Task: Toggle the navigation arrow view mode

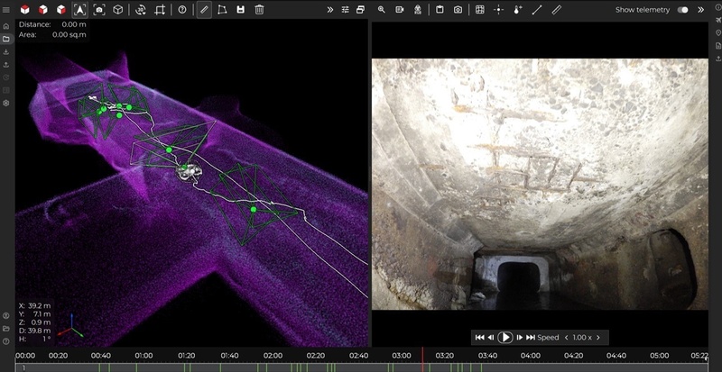Action: [79, 10]
